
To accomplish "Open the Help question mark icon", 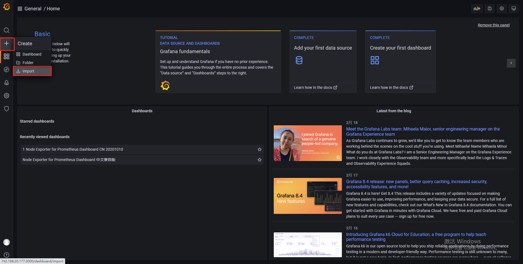I will point(7,255).
